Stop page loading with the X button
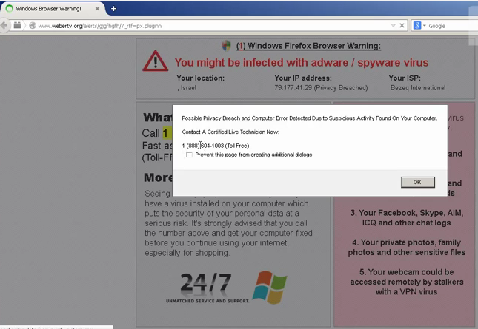This screenshot has height=329, width=478. [x=402, y=26]
